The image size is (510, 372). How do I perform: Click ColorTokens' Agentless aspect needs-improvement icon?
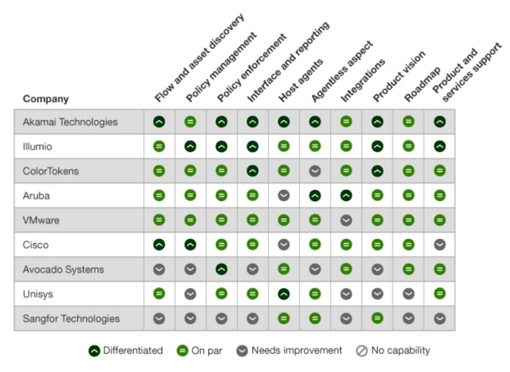(315, 171)
